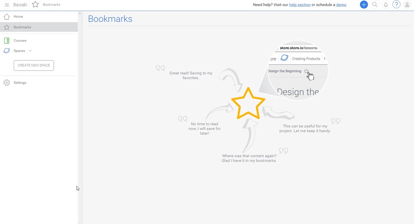This screenshot has width=414, height=224.
Task: Click the star icon in the breadcrumb
Action: click(x=35, y=5)
